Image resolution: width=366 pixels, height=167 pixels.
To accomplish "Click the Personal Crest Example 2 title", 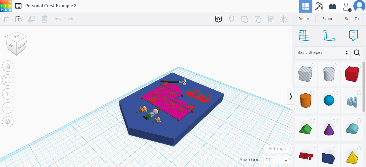I will tap(51, 6).
